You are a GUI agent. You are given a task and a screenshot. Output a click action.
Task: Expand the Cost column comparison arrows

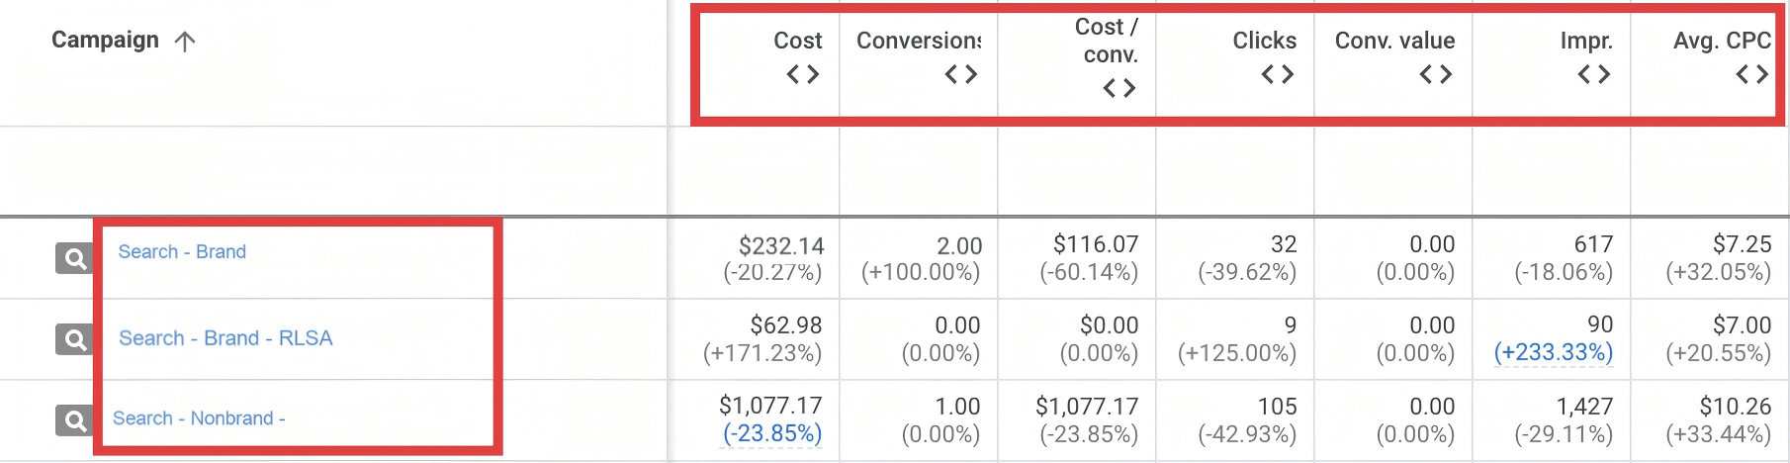[802, 74]
